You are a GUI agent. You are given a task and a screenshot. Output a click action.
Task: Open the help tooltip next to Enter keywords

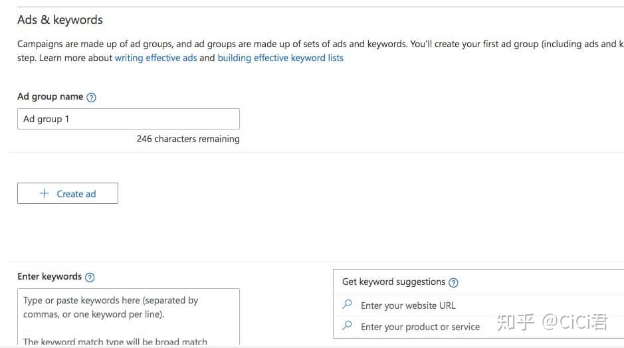90,278
